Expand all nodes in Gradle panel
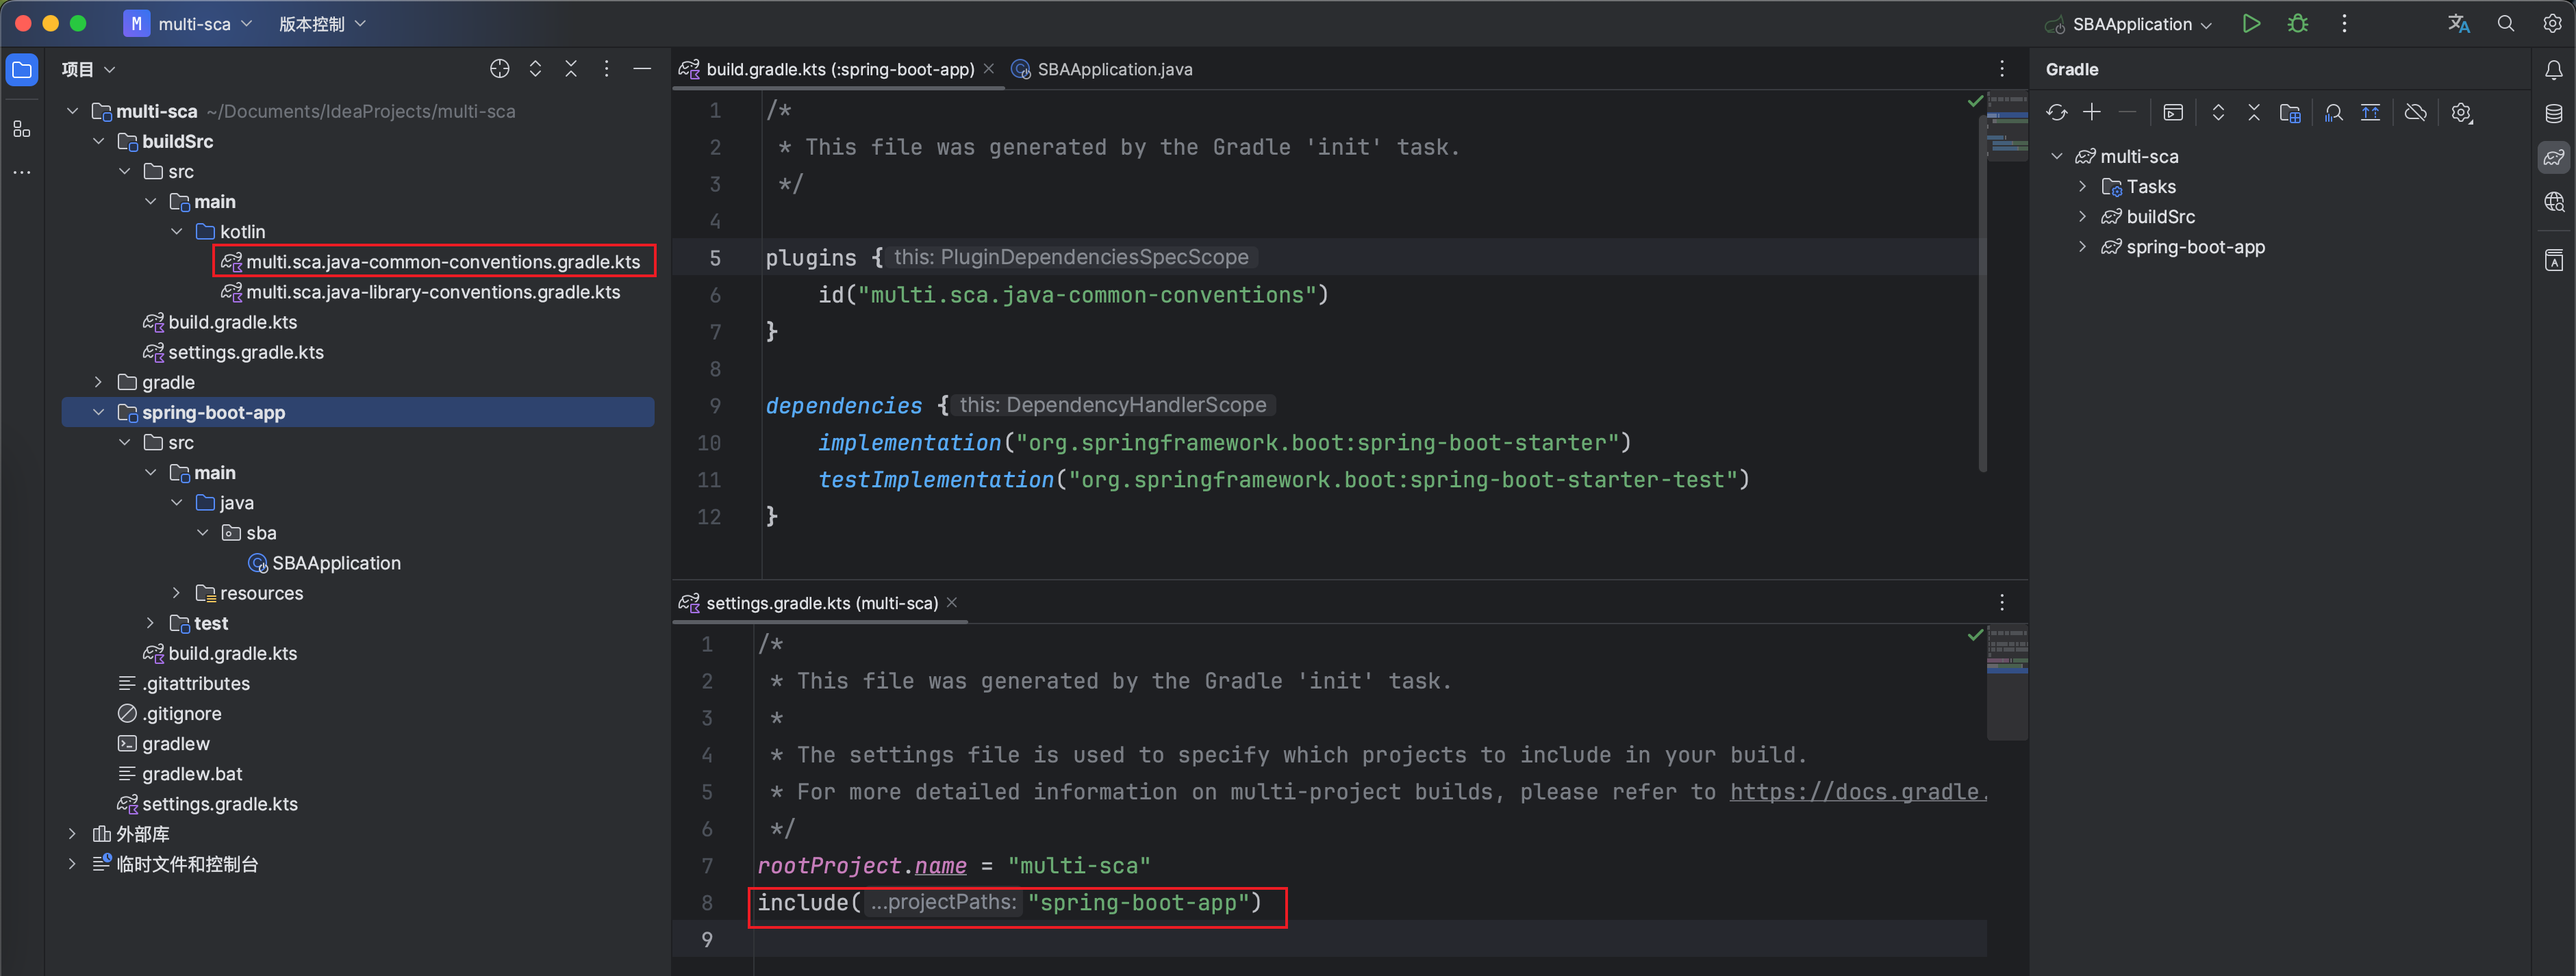2576x976 pixels. 2218,112
